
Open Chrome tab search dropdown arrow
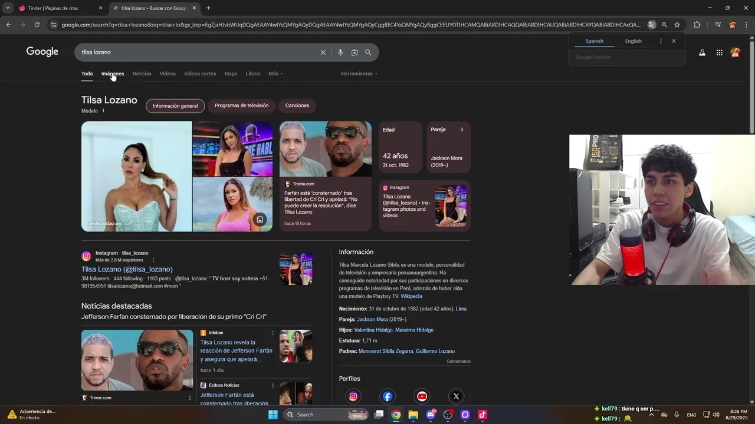pyautogui.click(x=8, y=8)
